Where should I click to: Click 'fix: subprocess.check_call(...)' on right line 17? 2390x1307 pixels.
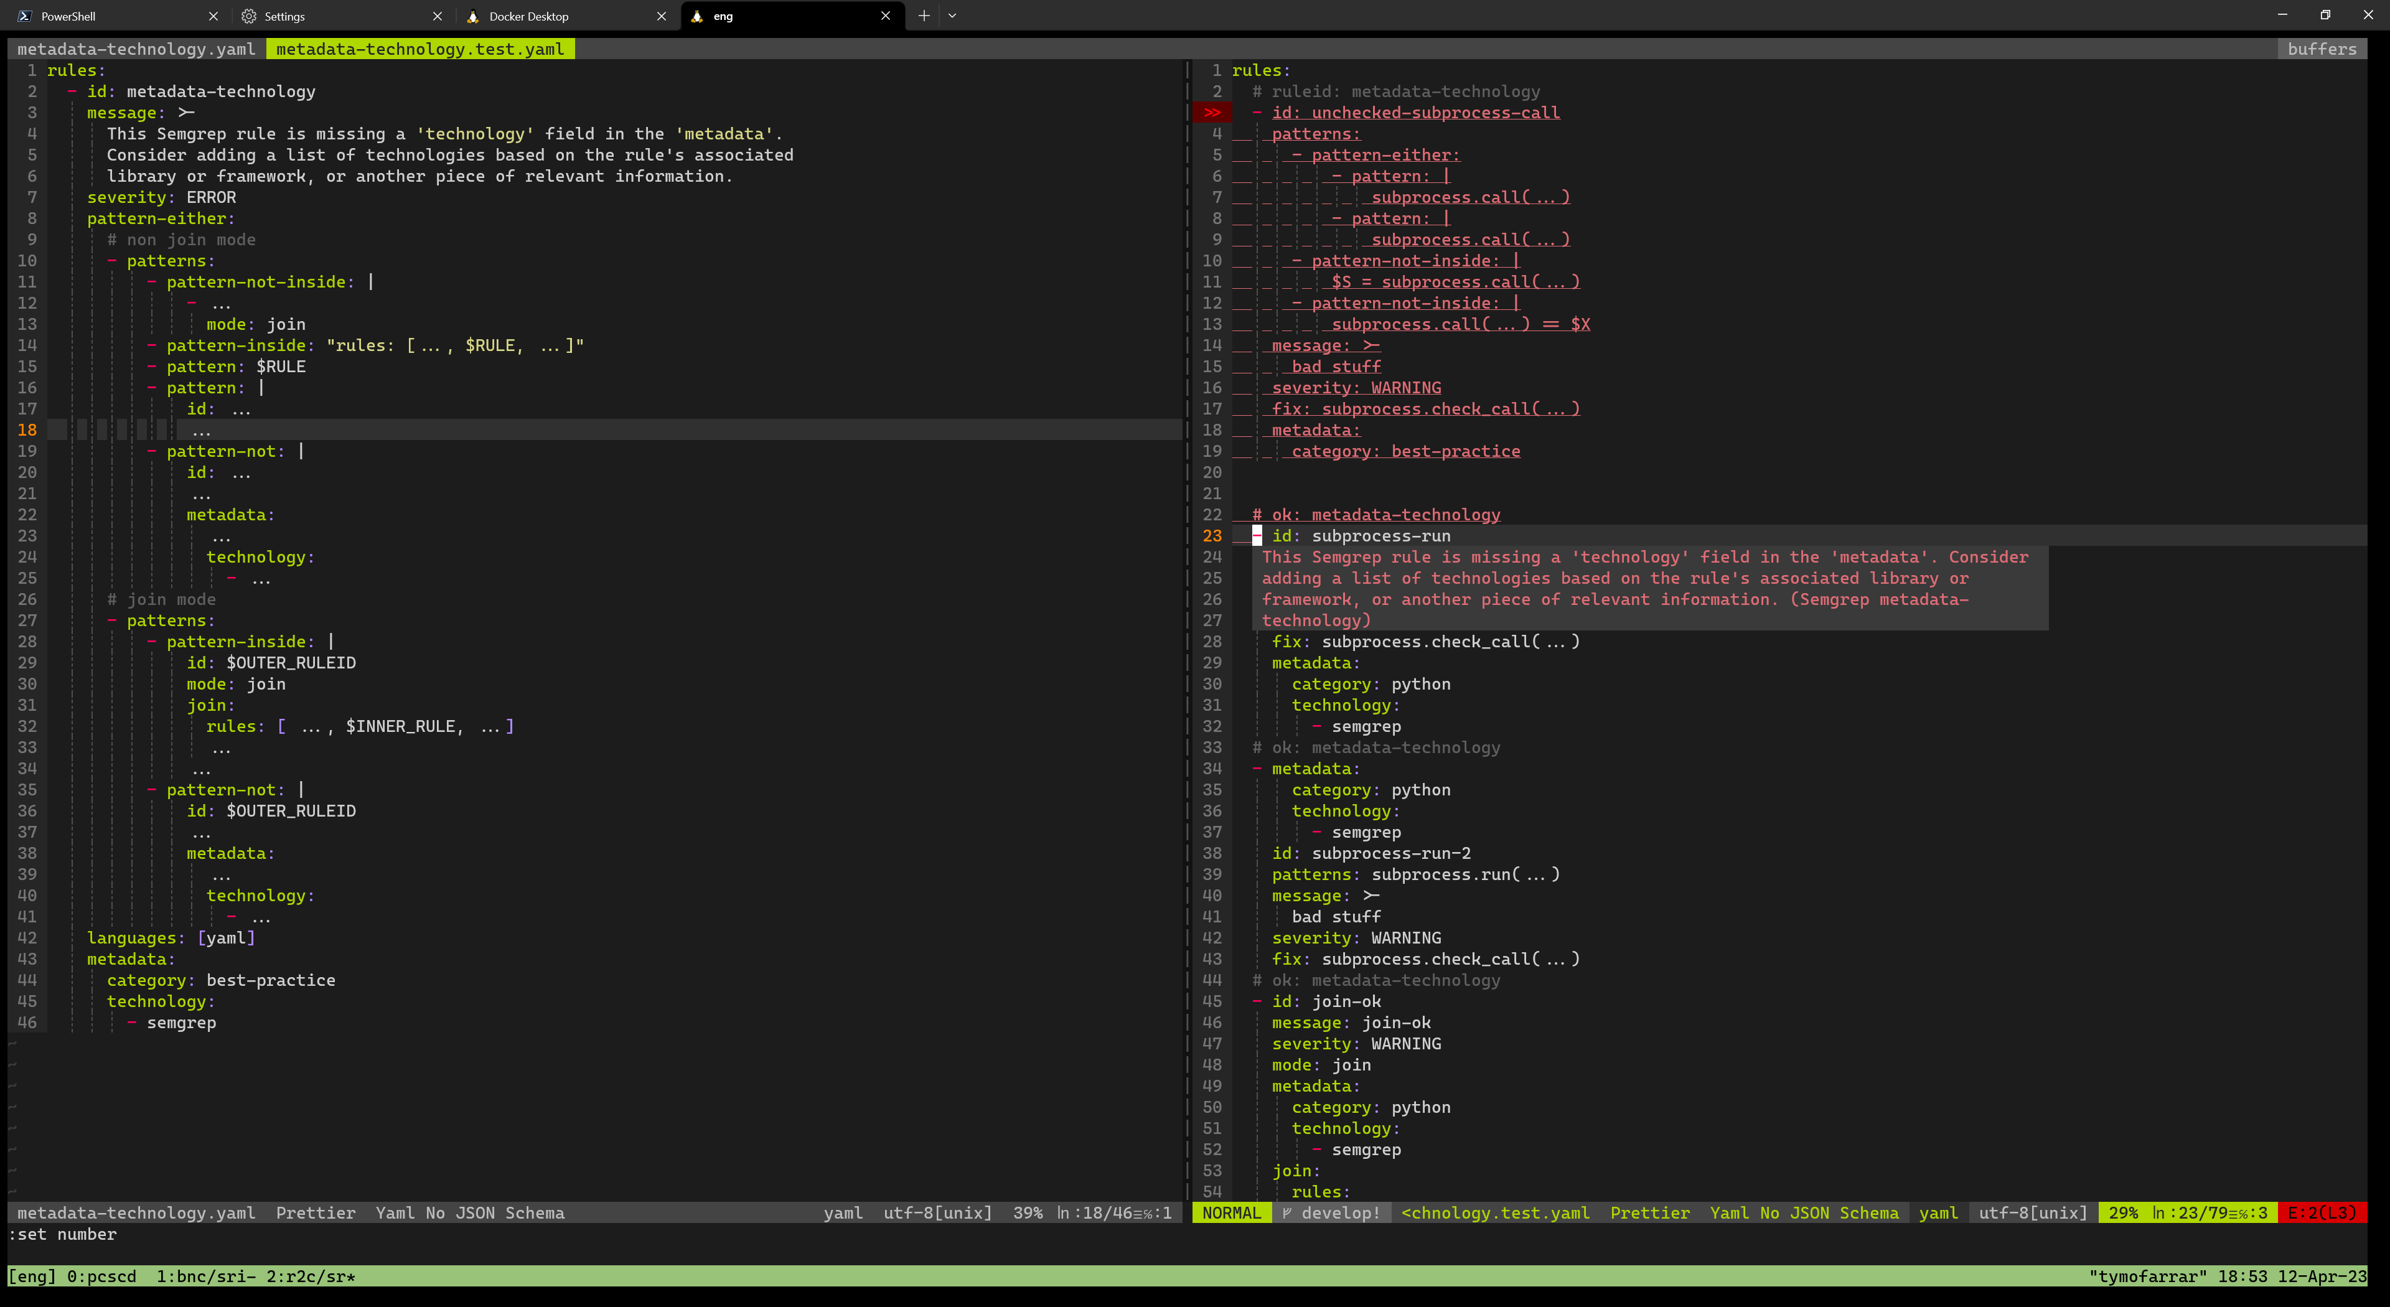[1426, 408]
